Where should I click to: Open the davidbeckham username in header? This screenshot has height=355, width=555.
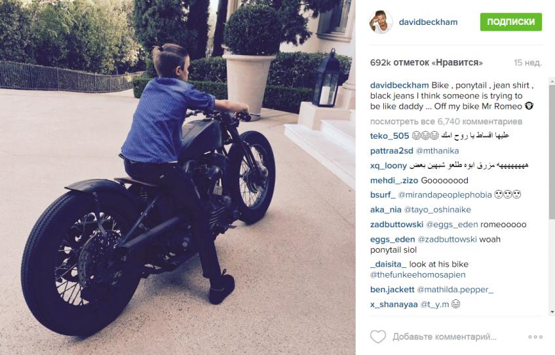coord(428,22)
